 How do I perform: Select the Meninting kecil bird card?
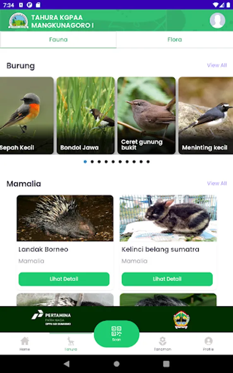pyautogui.click(x=206, y=115)
